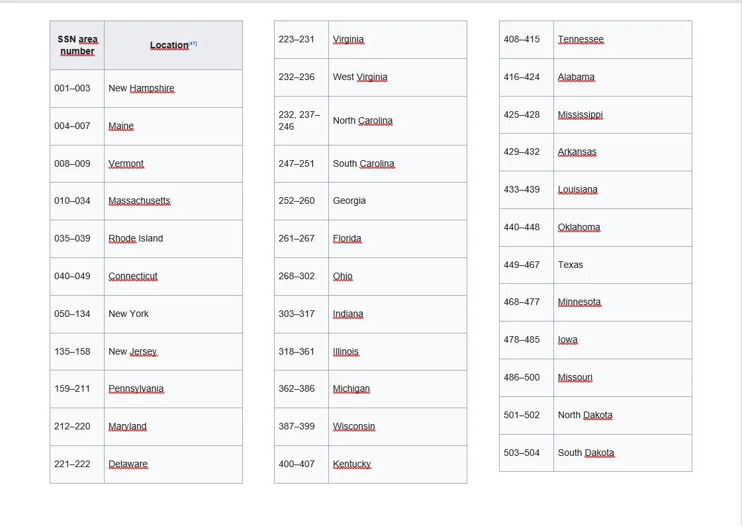
Task: Select the Oklahoma table cell
Action: 623,228
